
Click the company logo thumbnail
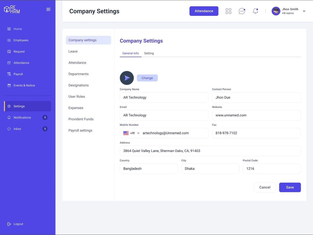click(x=127, y=78)
